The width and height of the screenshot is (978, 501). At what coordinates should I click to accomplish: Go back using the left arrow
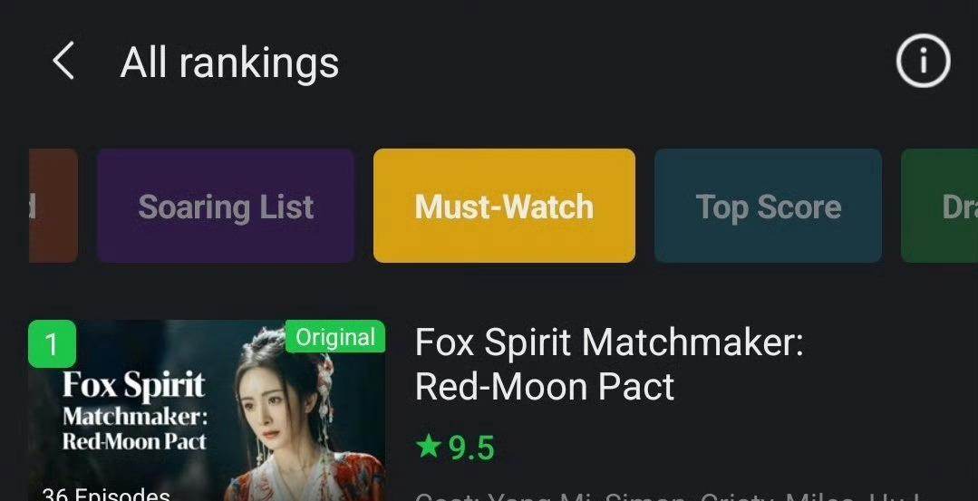coord(63,61)
